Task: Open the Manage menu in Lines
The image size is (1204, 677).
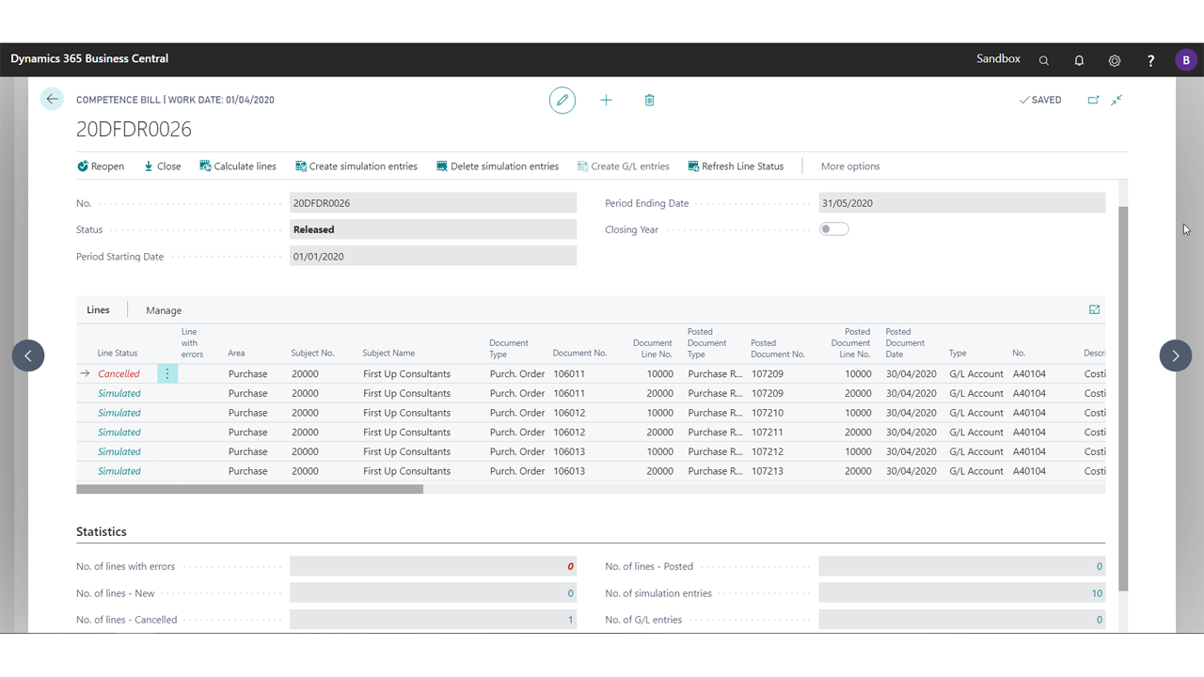Action: click(164, 310)
